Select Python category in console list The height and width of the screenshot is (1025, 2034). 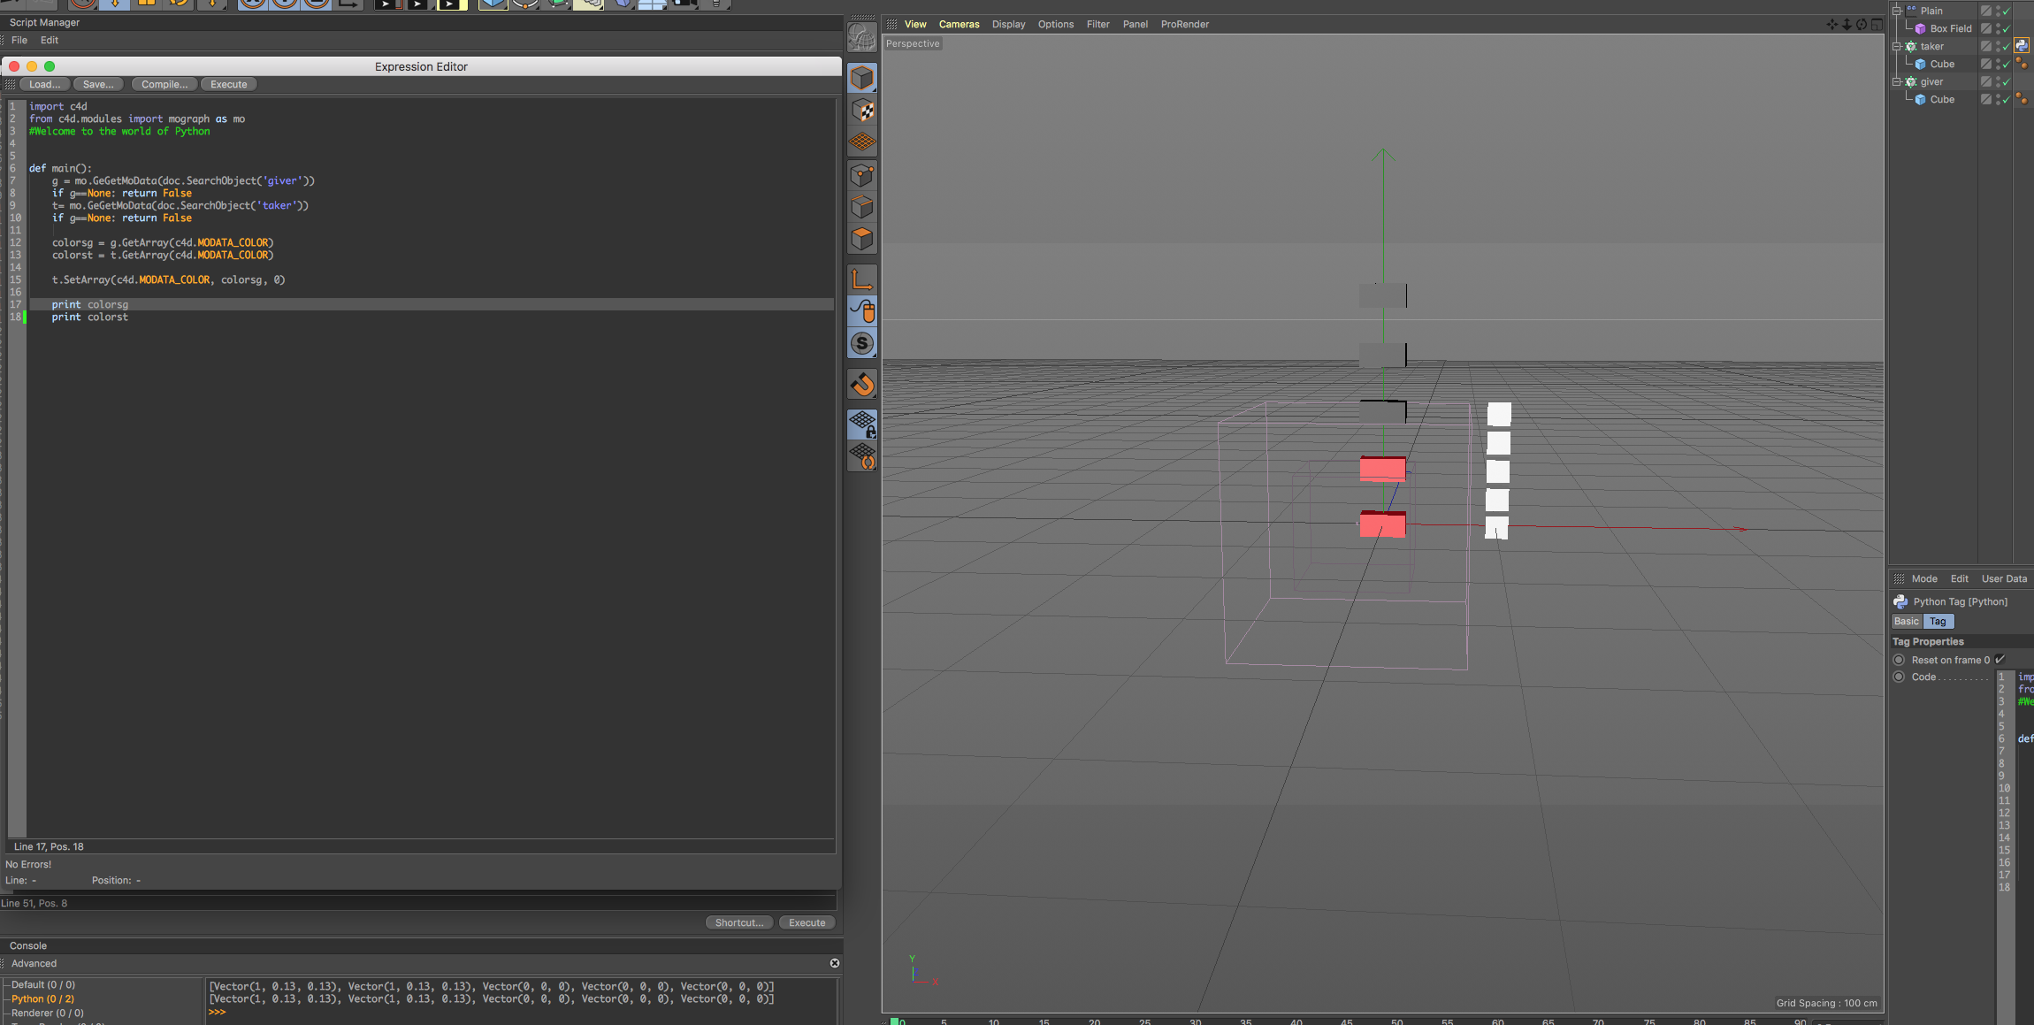point(42,998)
